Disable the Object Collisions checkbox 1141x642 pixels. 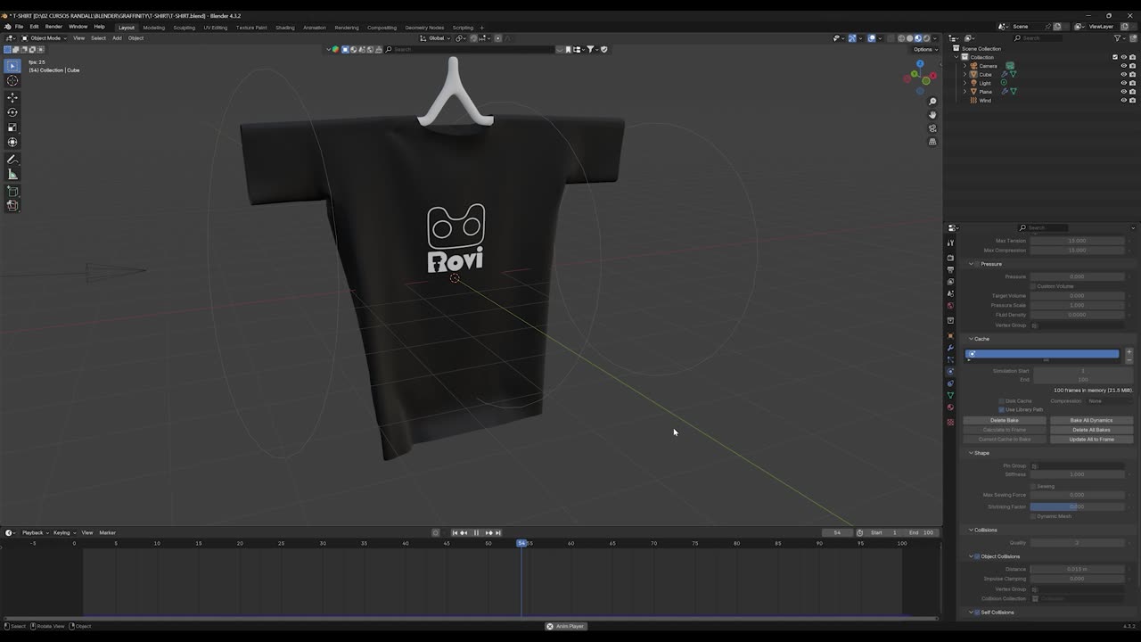point(976,556)
